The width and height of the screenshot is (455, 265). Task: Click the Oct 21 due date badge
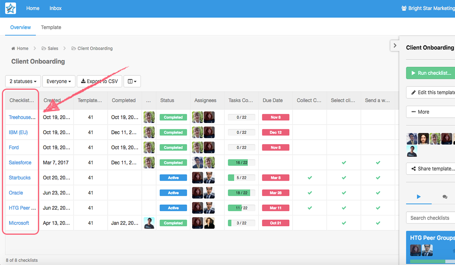(276, 223)
